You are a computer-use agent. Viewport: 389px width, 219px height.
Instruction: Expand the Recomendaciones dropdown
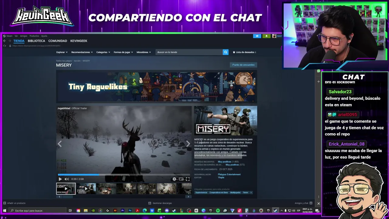[82, 52]
